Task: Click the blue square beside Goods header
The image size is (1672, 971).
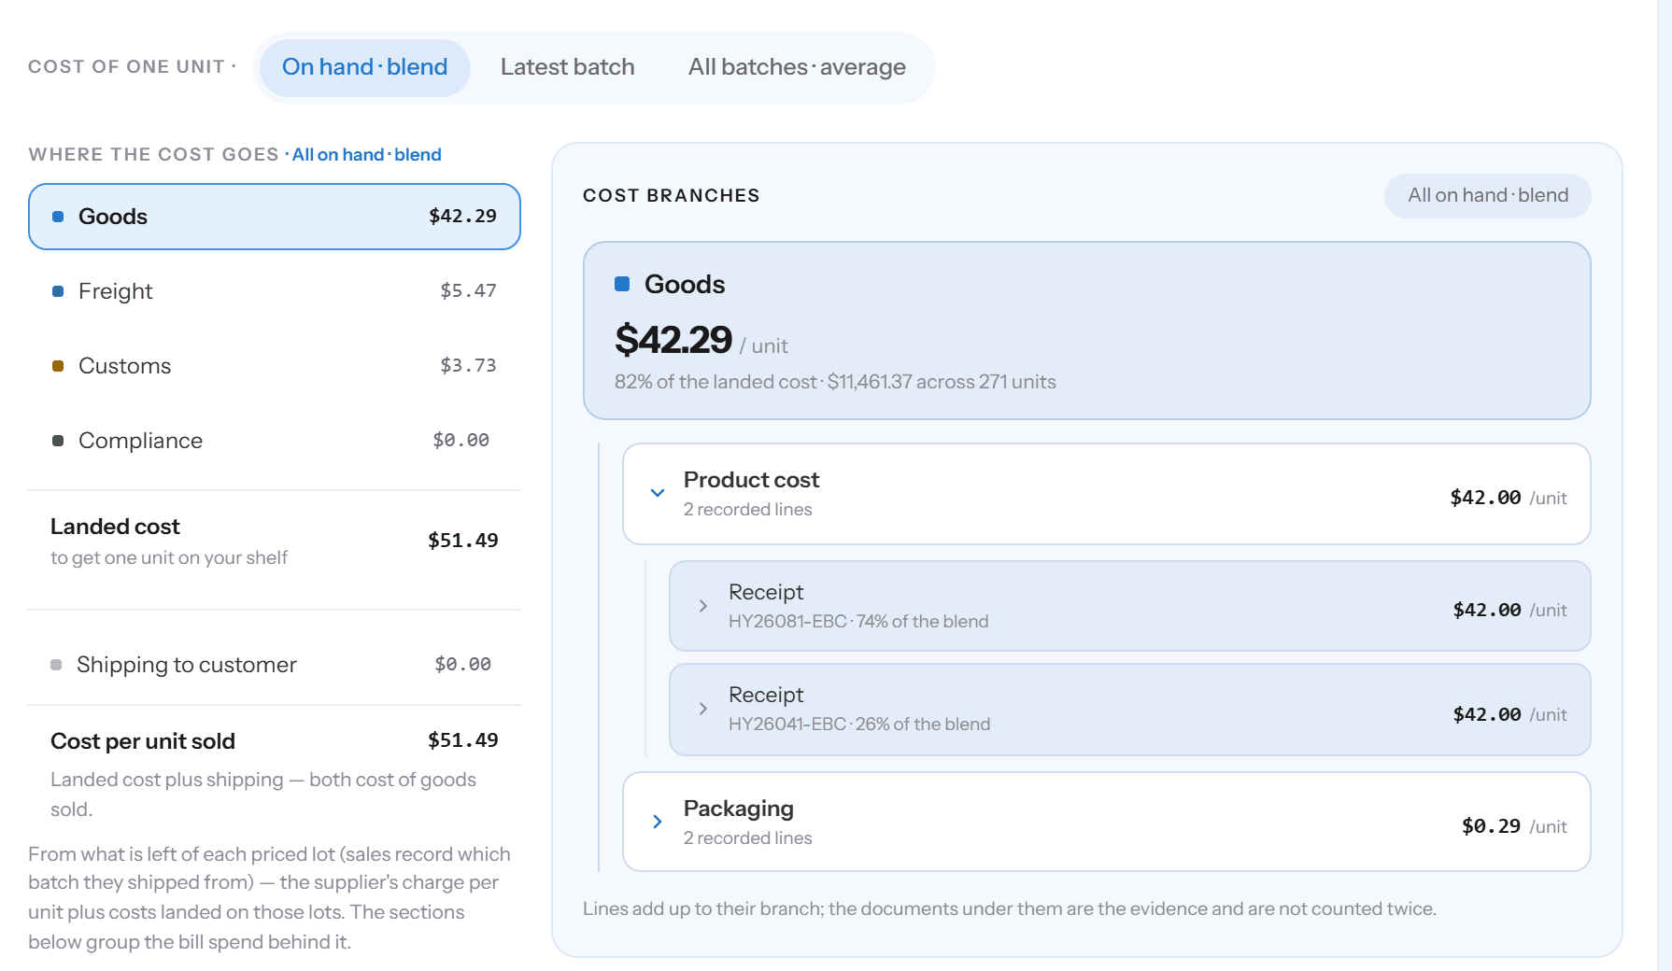Action: [x=622, y=284]
